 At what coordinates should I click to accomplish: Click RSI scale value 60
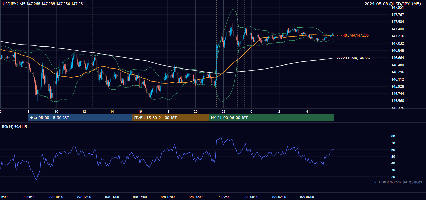[x=393, y=150]
